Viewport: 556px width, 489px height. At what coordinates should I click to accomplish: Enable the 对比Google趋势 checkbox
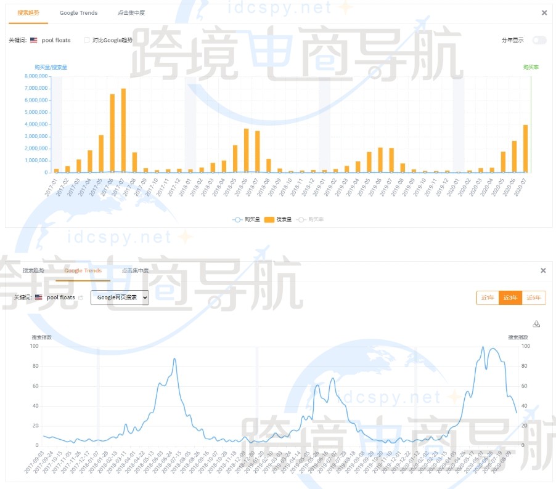pos(86,40)
